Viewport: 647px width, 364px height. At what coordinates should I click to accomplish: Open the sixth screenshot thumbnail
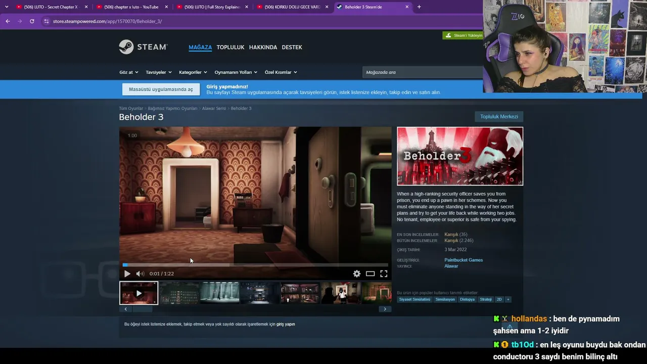pos(340,293)
